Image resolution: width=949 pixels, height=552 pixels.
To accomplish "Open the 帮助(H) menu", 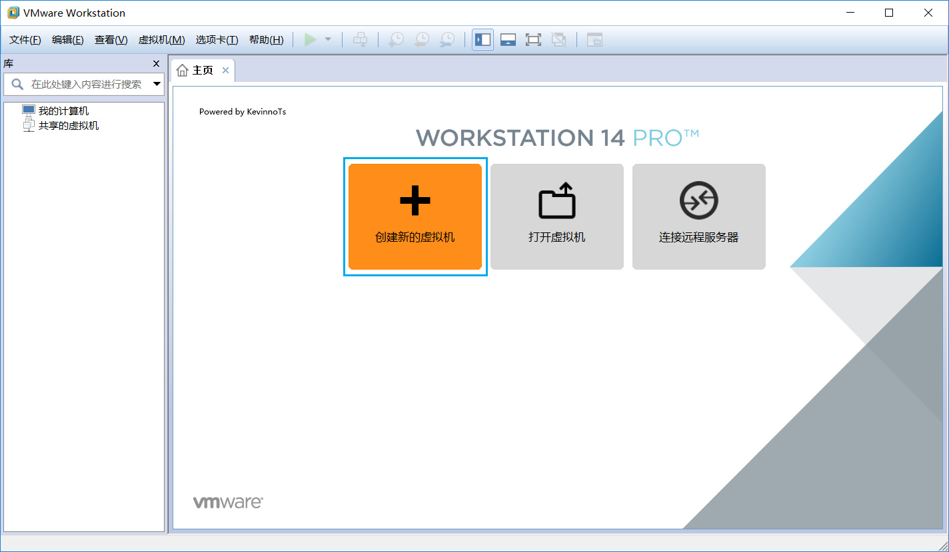I will 266,40.
